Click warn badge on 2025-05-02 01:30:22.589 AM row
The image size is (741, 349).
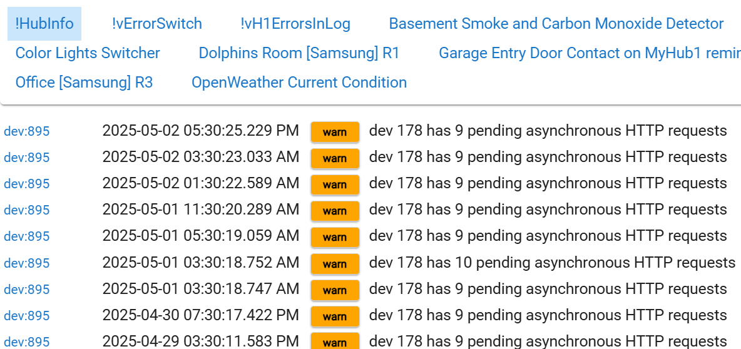tap(335, 185)
